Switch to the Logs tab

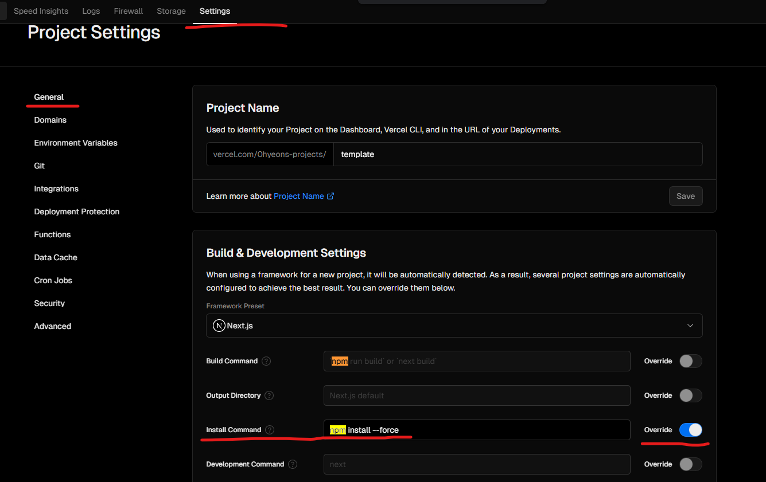(91, 11)
